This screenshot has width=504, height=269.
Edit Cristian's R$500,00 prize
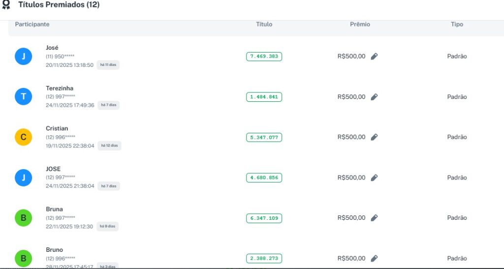(x=374, y=137)
